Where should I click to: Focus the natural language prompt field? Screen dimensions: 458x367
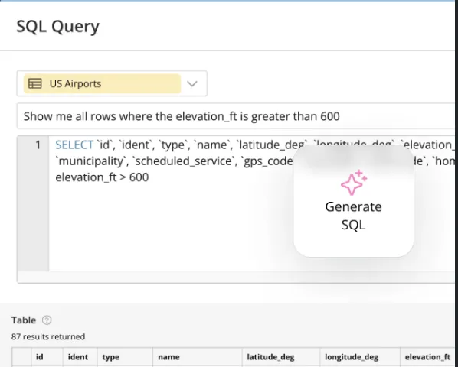tap(235, 116)
